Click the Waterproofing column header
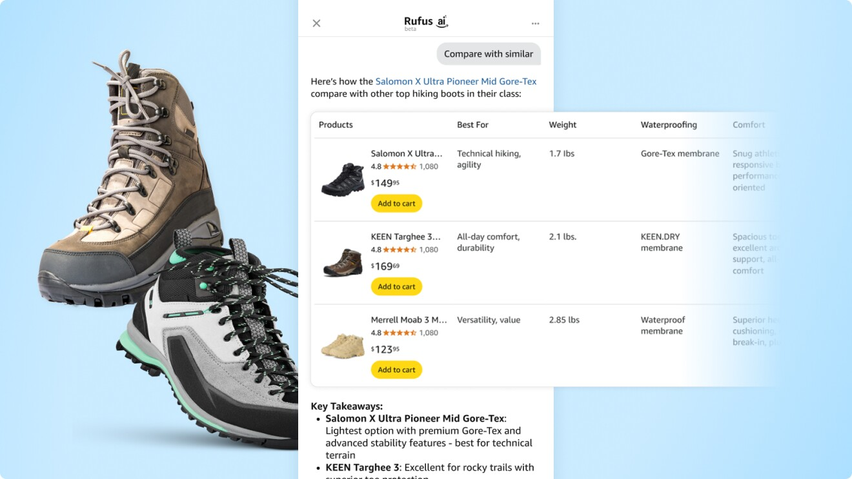852x479 pixels. (x=669, y=125)
